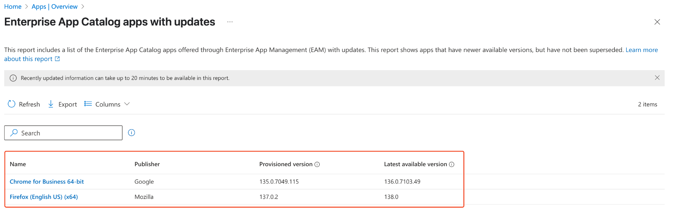The image size is (673, 214).
Task: Sort by the Name column header
Action: click(x=18, y=164)
